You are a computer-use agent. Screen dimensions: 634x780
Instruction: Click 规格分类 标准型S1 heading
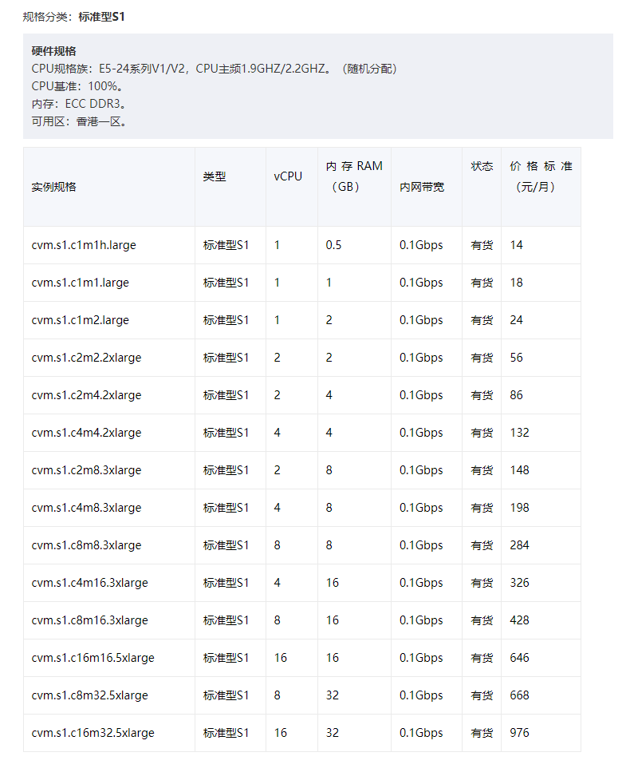click(x=73, y=17)
